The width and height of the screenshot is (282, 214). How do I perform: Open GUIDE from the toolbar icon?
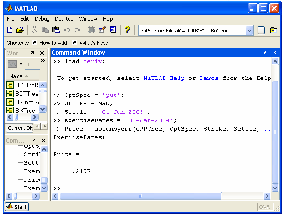click(102, 30)
